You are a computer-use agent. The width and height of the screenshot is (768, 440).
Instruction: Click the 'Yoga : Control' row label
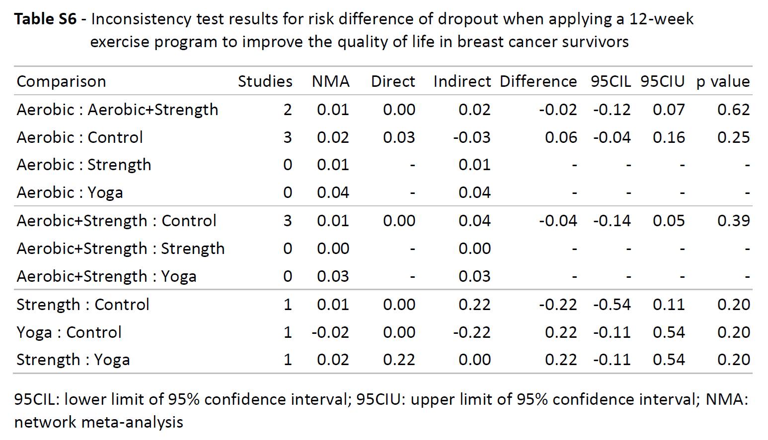[x=69, y=332]
